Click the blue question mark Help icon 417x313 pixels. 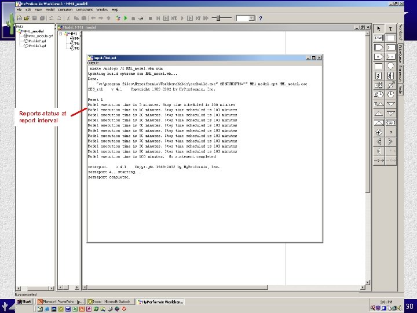(261, 18)
